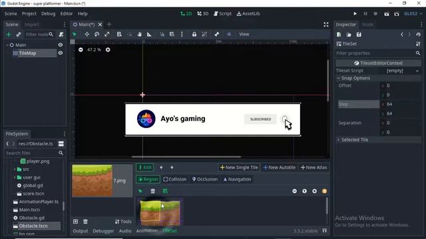Image resolution: width=426 pixels, height=239 pixels.
Task: Expand the Selected Tile section
Action: click(x=378, y=140)
